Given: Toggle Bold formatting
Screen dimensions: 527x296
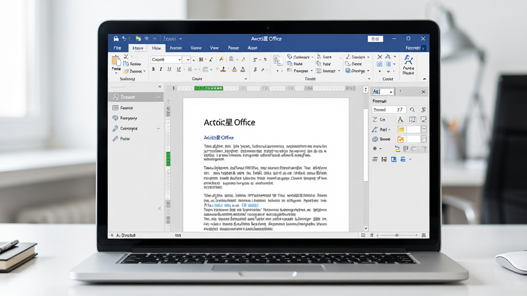Looking at the screenshot, I should pos(153,69).
